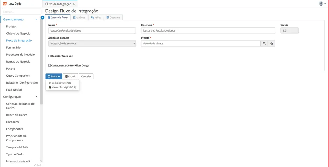Open Propriedade de Componente in the sidebar
The width and height of the screenshot is (329, 167).
point(16,138)
